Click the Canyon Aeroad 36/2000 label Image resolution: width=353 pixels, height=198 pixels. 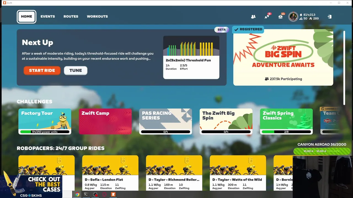click(322, 144)
